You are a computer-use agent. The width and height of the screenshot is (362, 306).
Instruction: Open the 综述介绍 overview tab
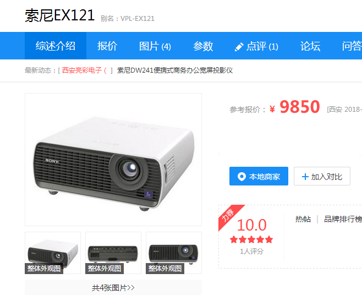[x=56, y=46]
